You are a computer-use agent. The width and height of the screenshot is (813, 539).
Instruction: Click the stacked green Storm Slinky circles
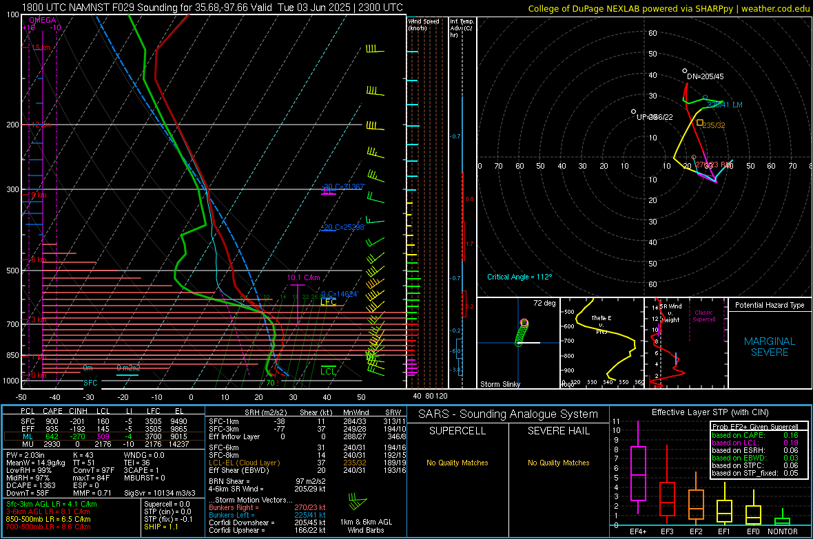tap(522, 332)
